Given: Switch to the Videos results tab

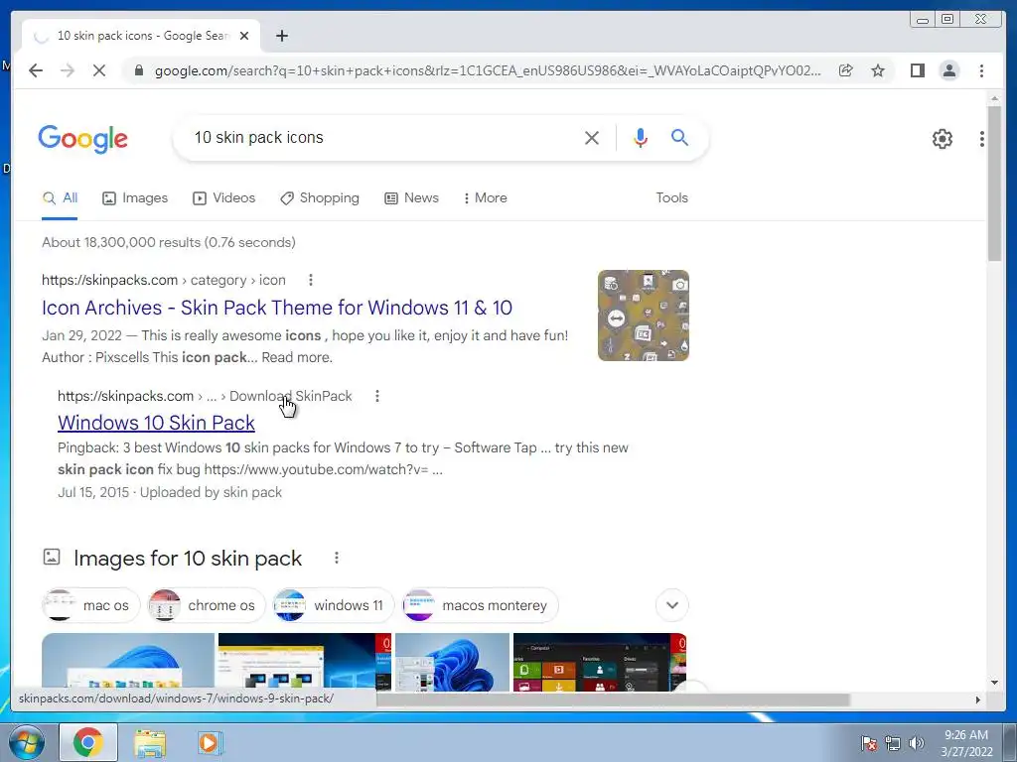Looking at the screenshot, I should click(223, 198).
